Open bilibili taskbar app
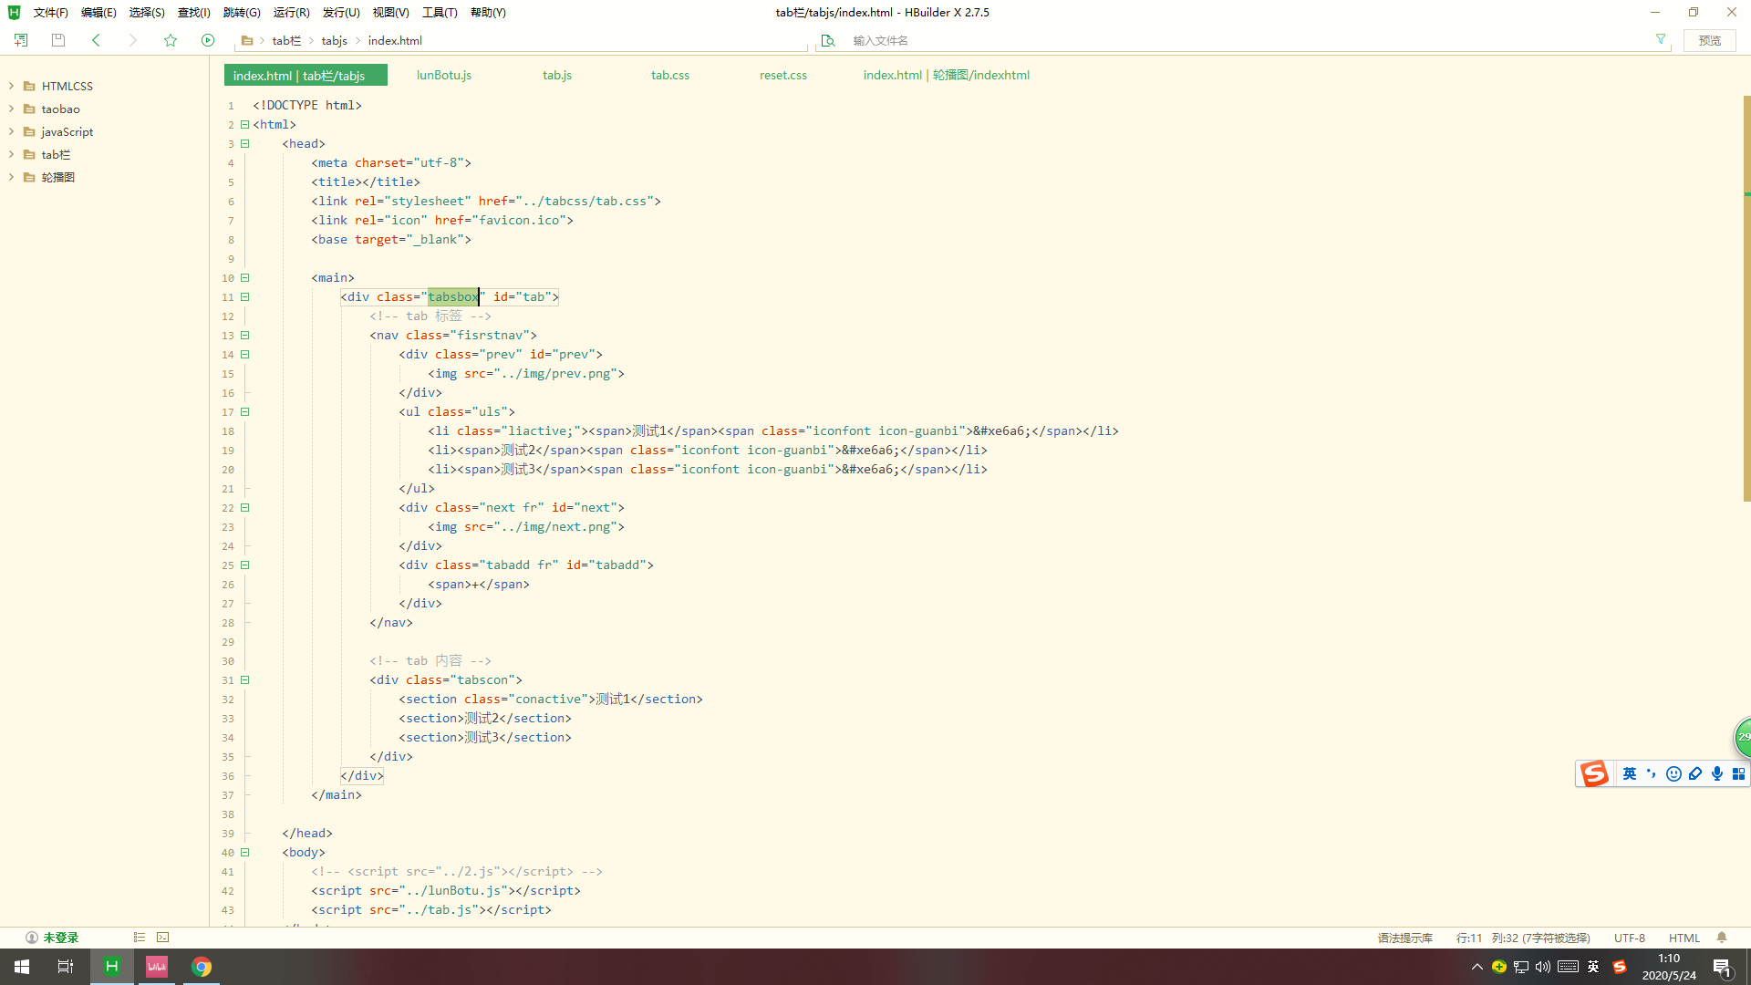 tap(157, 967)
